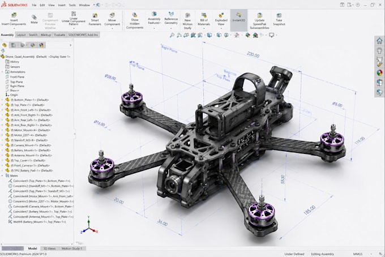The image size is (385, 257).
Task: Click the 220.00 dimension
Action: (253, 54)
